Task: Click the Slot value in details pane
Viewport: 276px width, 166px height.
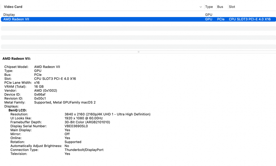Action: (55, 79)
